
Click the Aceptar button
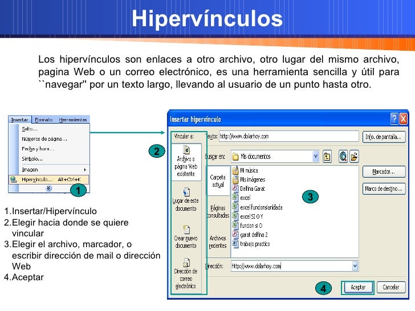coord(358,288)
